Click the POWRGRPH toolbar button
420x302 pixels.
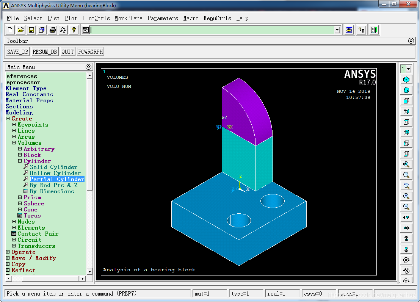click(91, 52)
